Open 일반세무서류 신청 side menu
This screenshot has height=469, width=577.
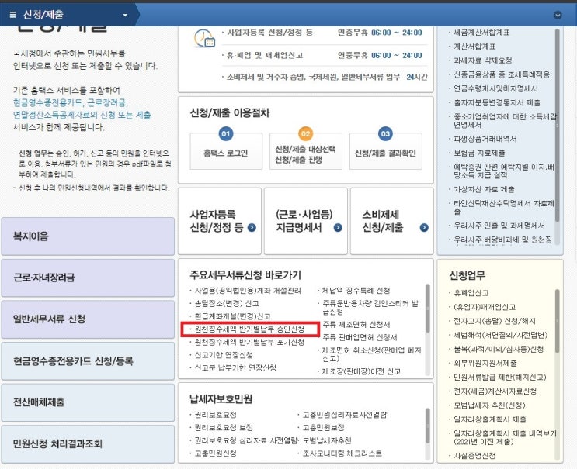(x=88, y=319)
